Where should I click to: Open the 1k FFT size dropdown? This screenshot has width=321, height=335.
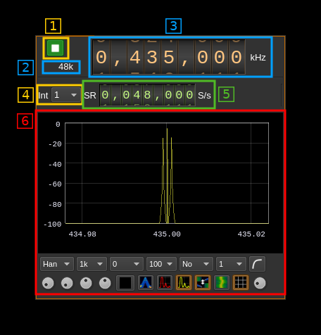click(92, 264)
